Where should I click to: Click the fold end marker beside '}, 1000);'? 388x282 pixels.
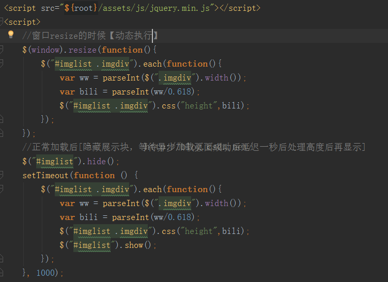coord(1,273)
